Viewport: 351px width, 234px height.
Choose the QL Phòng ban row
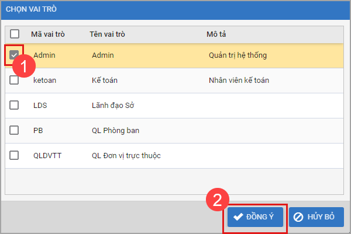click(x=115, y=131)
